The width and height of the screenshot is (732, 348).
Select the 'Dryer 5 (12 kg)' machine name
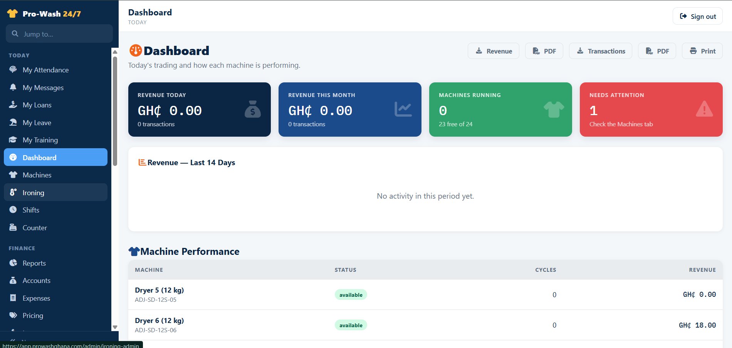tap(159, 290)
